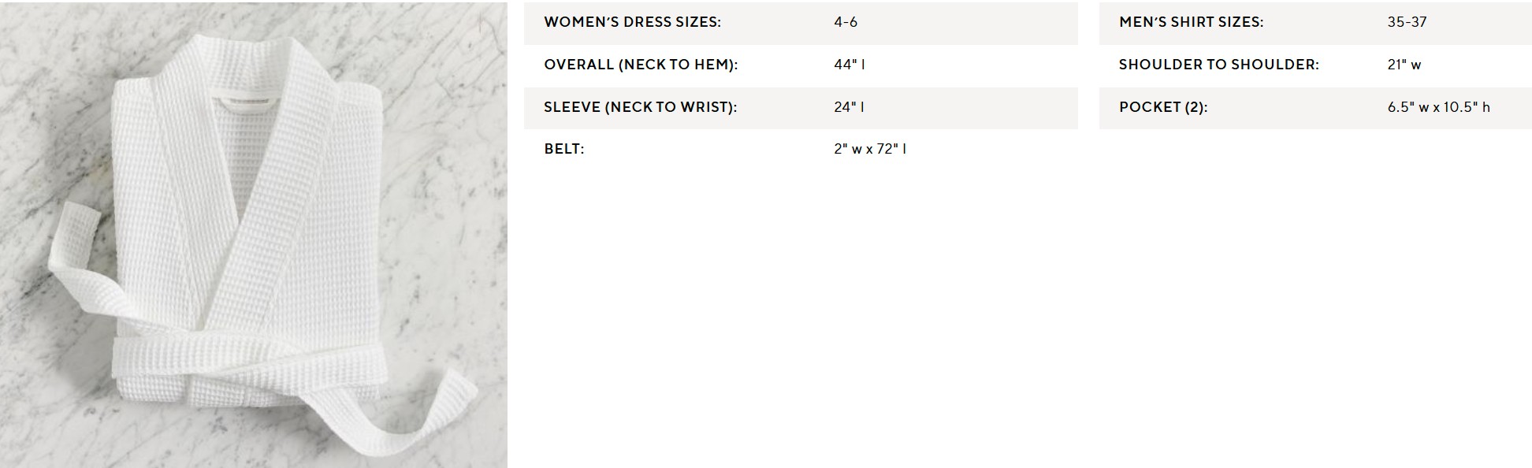Click the "Pocket (2)" label
The image size is (1532, 468).
(1162, 107)
